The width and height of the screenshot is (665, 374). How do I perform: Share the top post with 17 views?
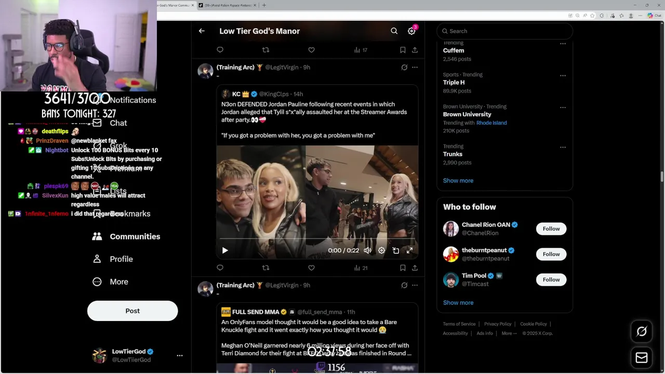click(x=415, y=50)
